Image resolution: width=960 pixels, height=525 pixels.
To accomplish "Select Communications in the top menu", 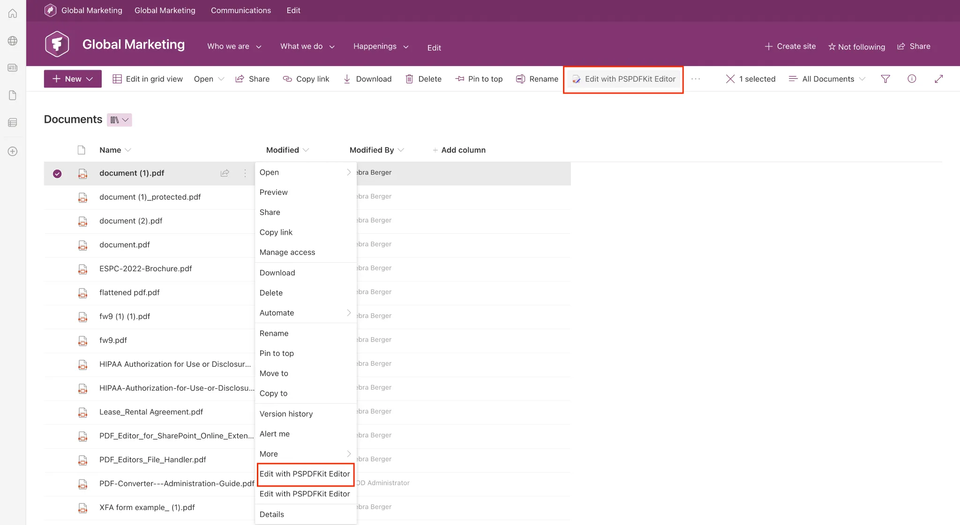I will click(x=240, y=10).
